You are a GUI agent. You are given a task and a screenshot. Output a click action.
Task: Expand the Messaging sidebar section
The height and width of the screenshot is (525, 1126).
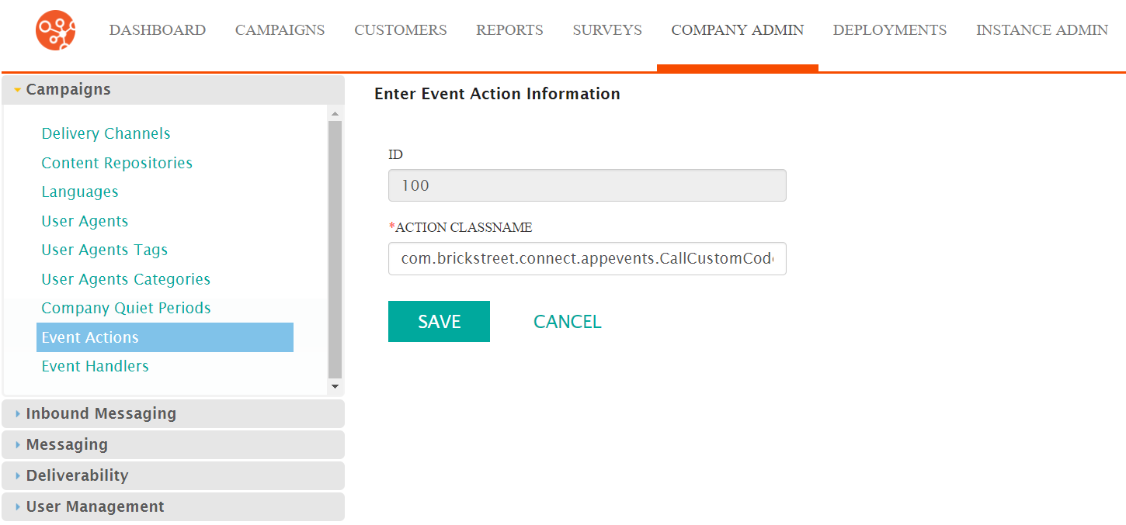click(173, 444)
